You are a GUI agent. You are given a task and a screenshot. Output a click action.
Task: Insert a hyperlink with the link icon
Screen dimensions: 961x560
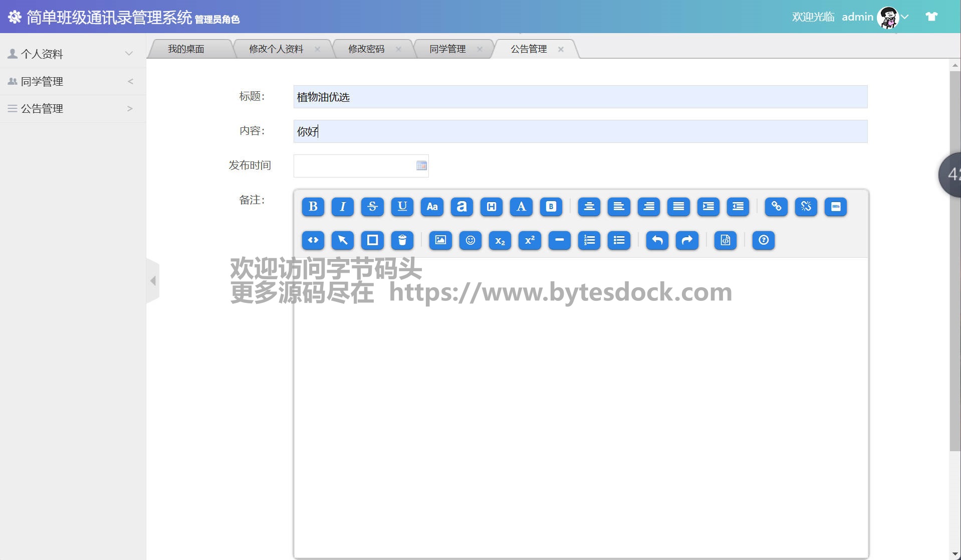pyautogui.click(x=776, y=207)
